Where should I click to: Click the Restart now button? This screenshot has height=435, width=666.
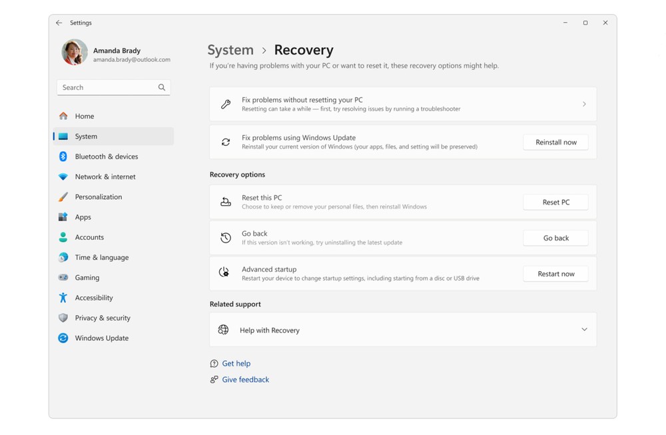(555, 274)
